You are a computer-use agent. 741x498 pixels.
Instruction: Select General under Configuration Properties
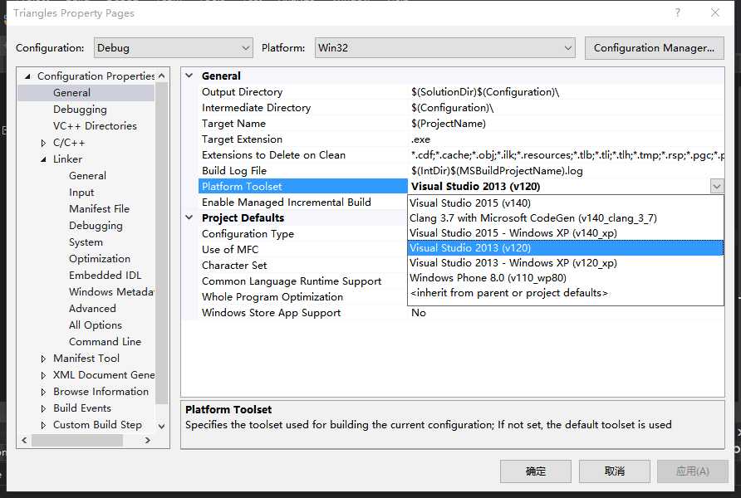(71, 92)
